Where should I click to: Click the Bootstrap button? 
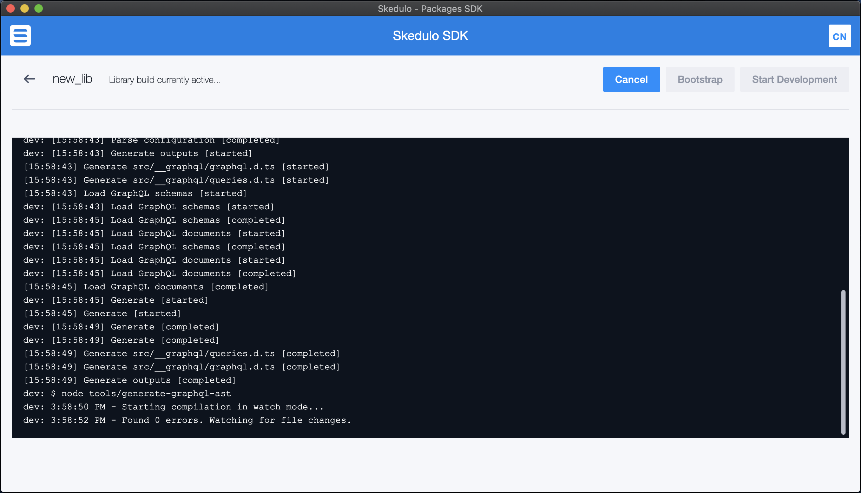click(699, 79)
